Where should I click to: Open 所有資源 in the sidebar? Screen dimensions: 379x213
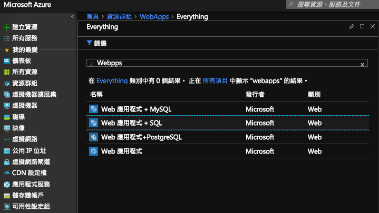(25, 72)
